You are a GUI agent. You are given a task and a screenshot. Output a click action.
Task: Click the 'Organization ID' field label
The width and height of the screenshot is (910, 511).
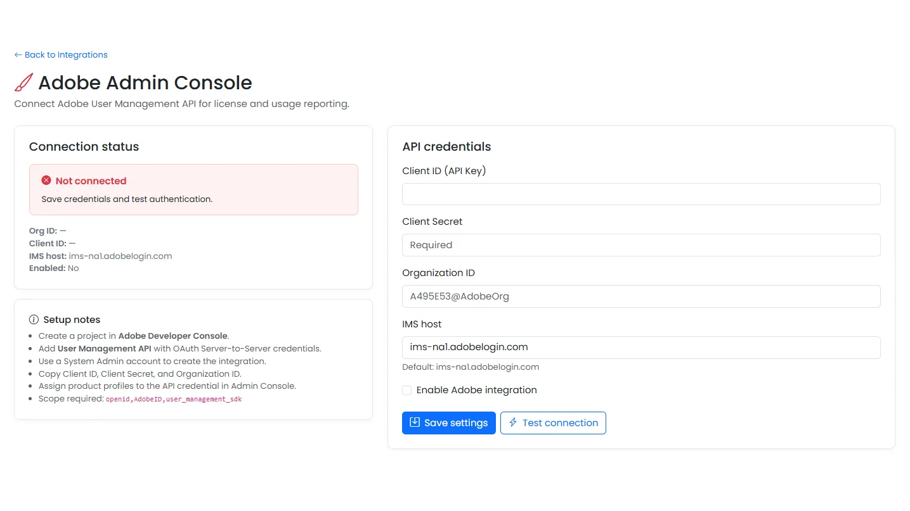point(438,273)
